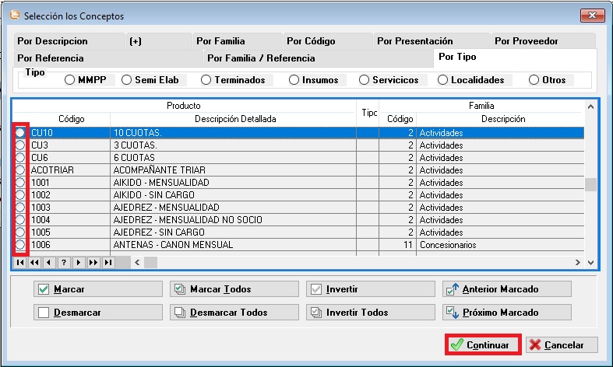Select the MMPP radio button
Image resolution: width=613 pixels, height=367 pixels.
click(70, 80)
